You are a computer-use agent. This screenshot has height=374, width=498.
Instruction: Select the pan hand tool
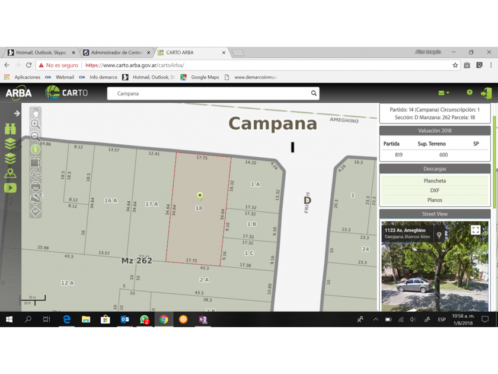pos(36,112)
